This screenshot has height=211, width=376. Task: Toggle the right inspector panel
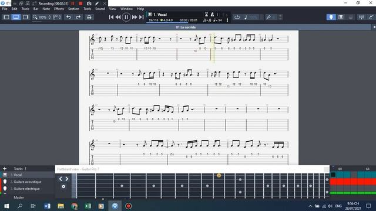[25, 17]
